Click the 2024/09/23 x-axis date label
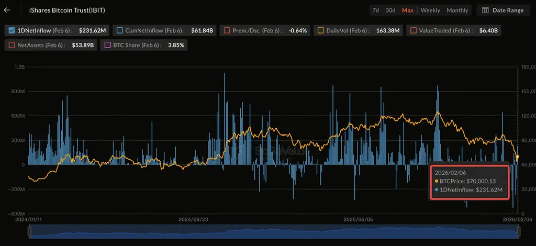Screen dimensions: 536x246 pos(193,220)
